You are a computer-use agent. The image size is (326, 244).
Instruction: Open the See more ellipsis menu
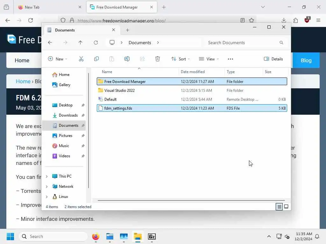pyautogui.click(x=230, y=59)
